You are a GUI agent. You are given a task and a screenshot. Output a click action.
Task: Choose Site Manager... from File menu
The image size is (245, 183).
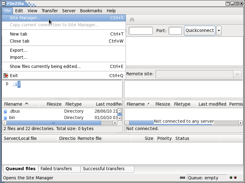click(x=64, y=18)
